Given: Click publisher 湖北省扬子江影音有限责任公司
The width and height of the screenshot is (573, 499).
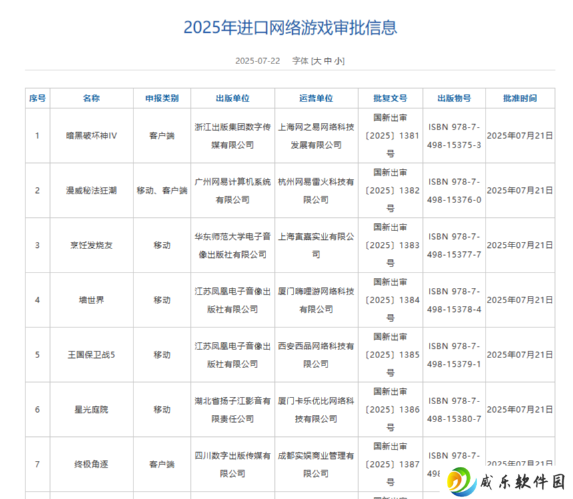Looking at the screenshot, I should 232,410.
